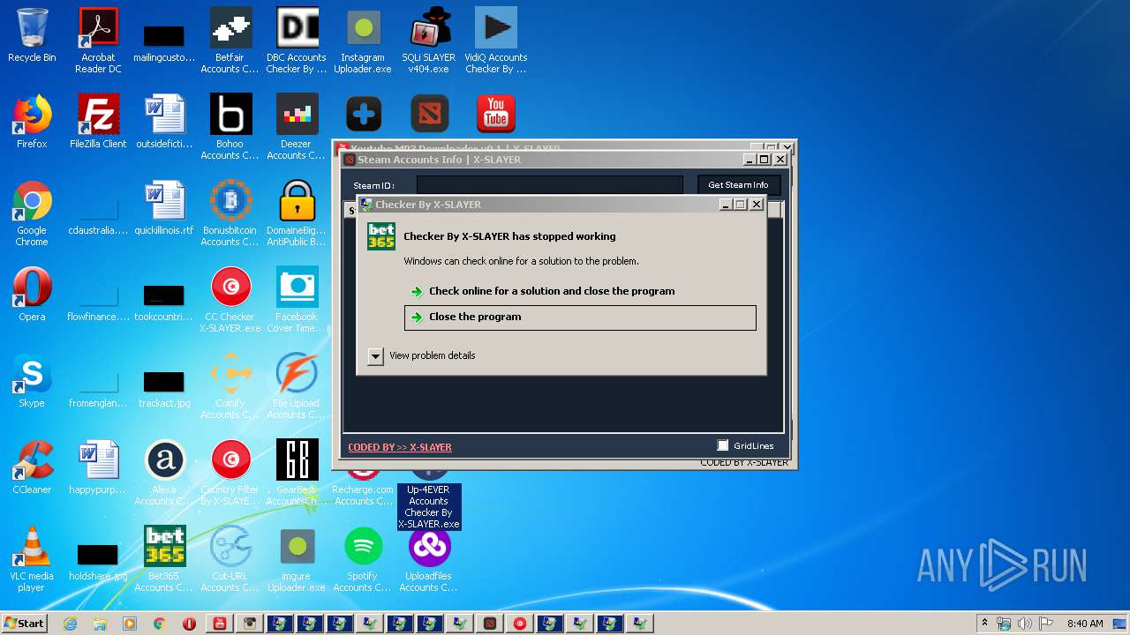Select the Google Chrome desktop shortcut
1130x635 pixels.
pyautogui.click(x=32, y=213)
